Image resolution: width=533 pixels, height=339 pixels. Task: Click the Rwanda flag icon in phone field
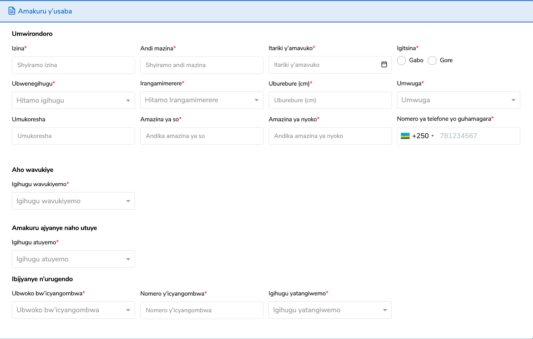tap(405, 136)
